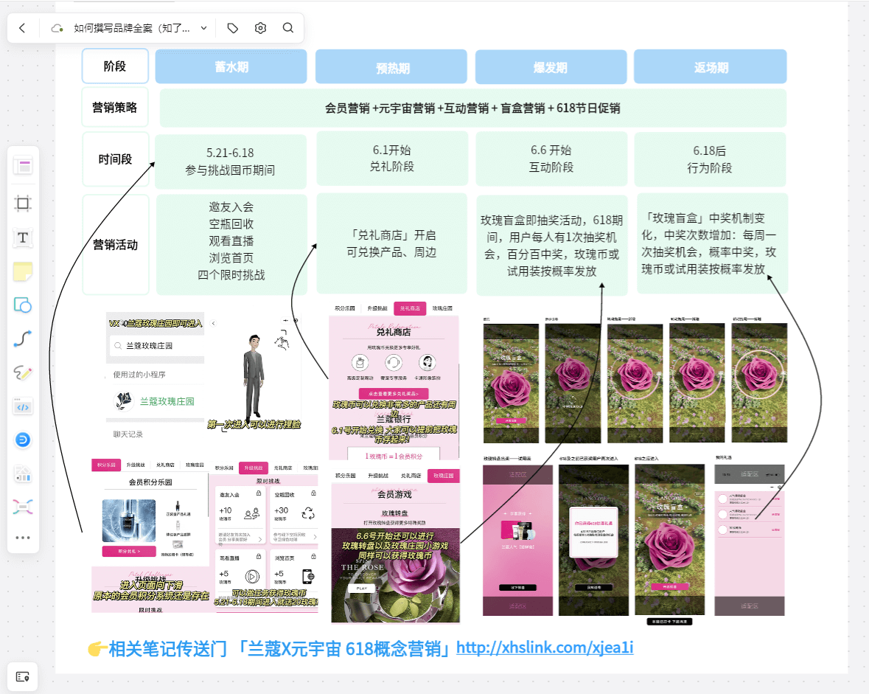Click the back arrow to leave the board
This screenshot has height=694, width=869.
22,27
